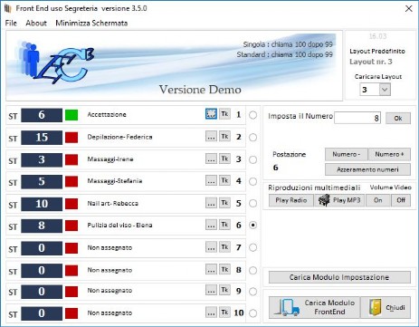Click the Imposta il Numero input field
This screenshot has height=327, width=419.
357,118
